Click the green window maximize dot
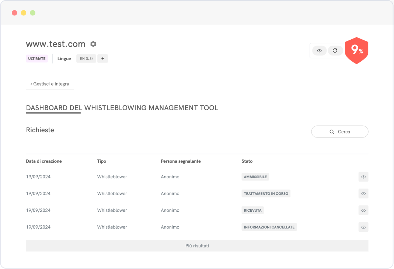 33,13
